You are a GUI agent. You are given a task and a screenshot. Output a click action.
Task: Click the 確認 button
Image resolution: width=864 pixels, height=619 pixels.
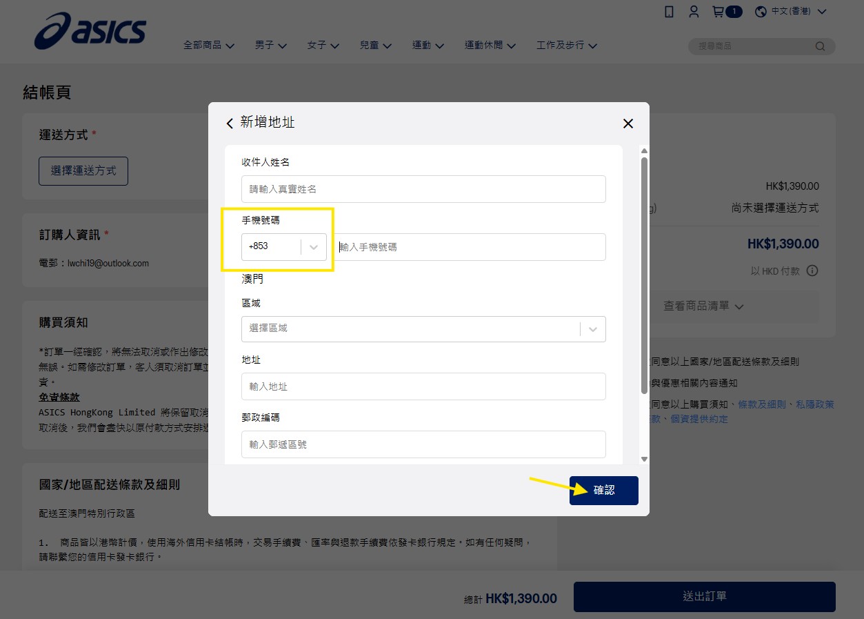tap(604, 490)
